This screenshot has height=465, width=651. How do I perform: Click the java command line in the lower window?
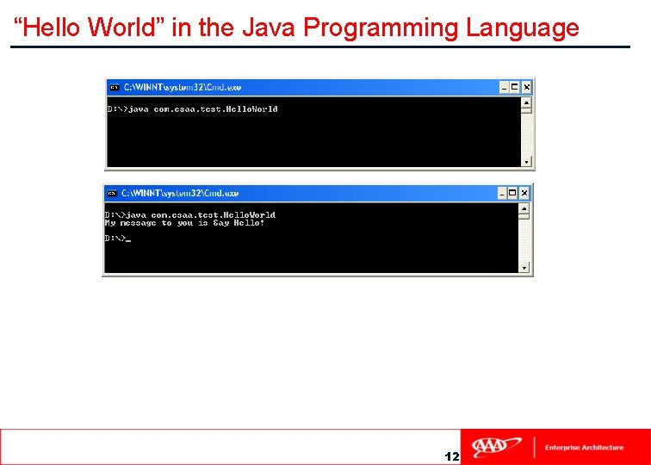click(189, 215)
